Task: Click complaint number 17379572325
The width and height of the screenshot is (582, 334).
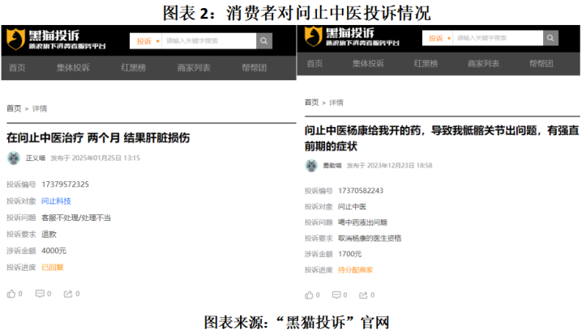Action: coord(65,184)
